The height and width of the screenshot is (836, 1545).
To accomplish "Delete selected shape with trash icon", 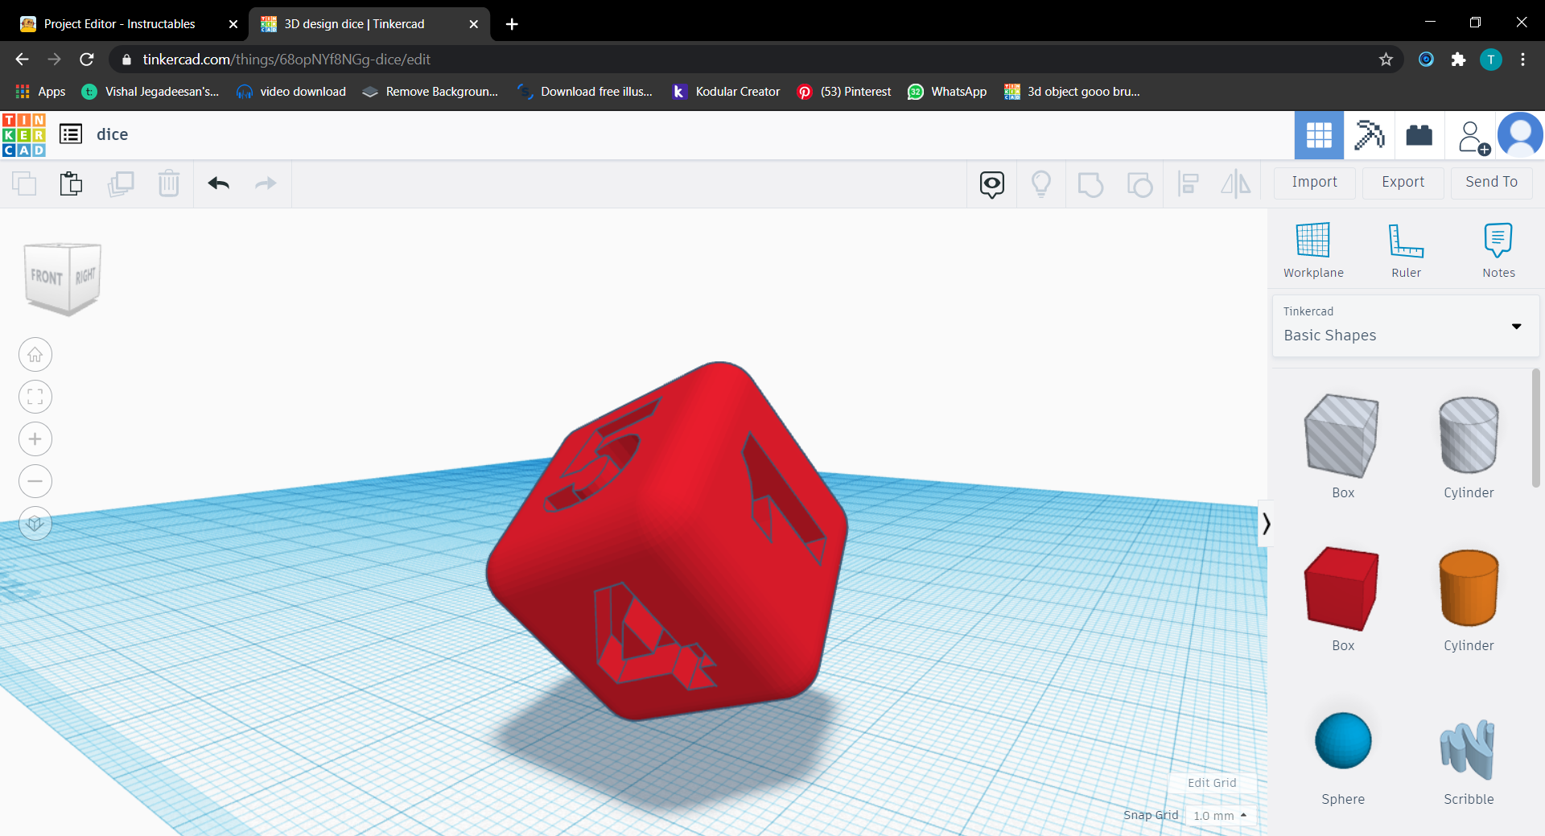I will (x=169, y=183).
